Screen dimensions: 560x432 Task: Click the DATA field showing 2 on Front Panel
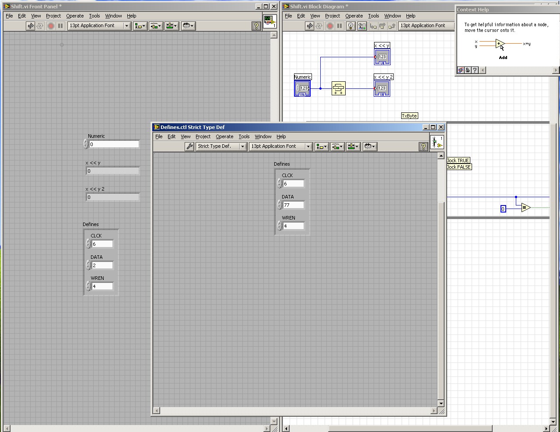(x=102, y=265)
